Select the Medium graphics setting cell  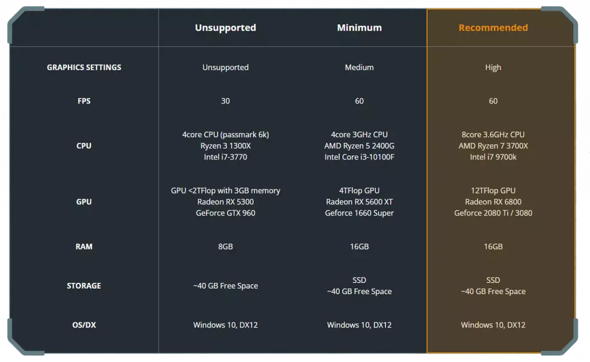tap(359, 67)
